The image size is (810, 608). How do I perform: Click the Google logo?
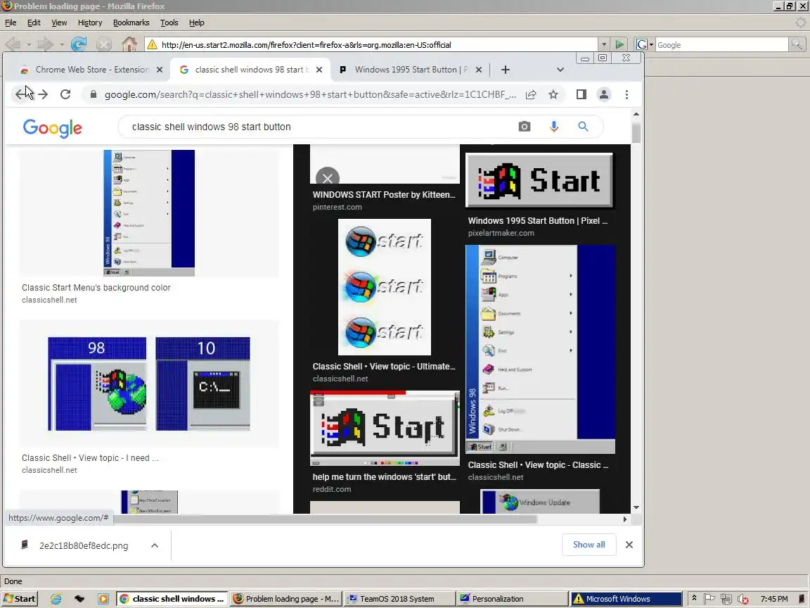tap(52, 127)
